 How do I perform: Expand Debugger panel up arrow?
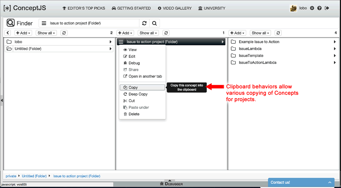pyautogui.click(x=170, y=181)
